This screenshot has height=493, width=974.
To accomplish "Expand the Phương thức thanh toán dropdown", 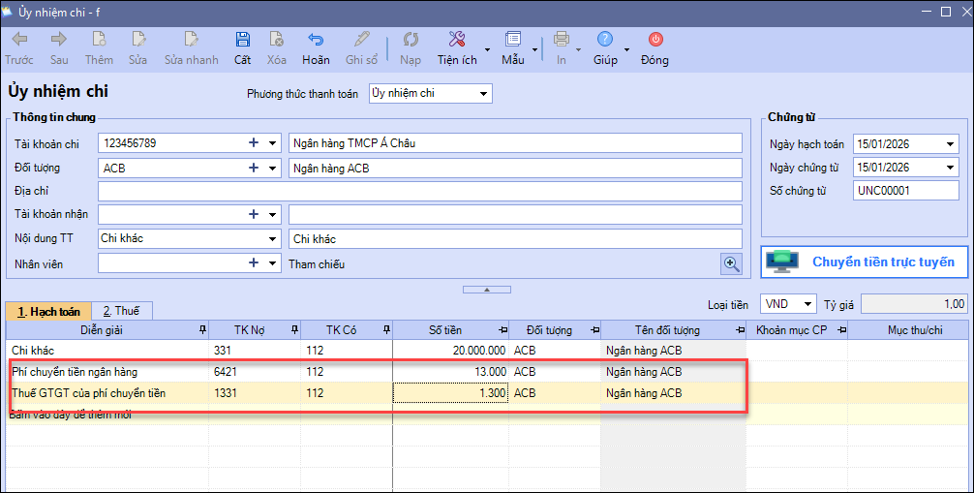I will 483,94.
